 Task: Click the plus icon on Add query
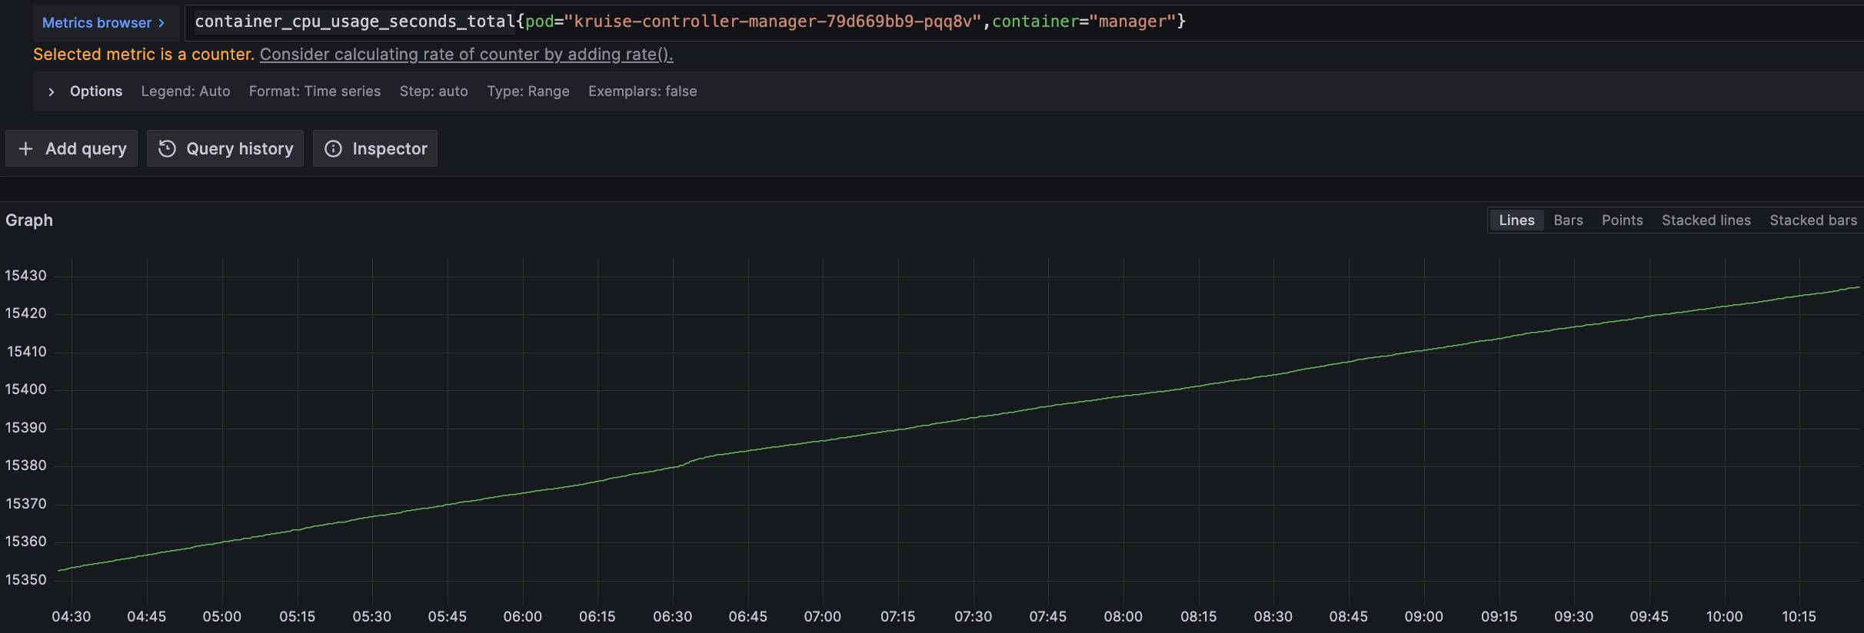pyautogui.click(x=25, y=148)
